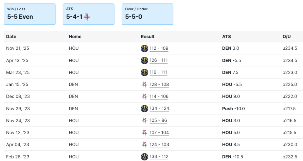303x161 pixels.
Task: Open the 112 - 109 game result link
Action: pyautogui.click(x=159, y=48)
